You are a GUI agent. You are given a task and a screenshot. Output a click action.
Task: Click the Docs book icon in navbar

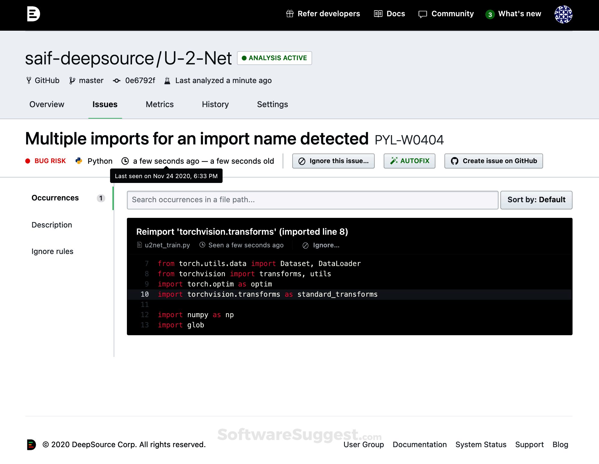pyautogui.click(x=378, y=14)
